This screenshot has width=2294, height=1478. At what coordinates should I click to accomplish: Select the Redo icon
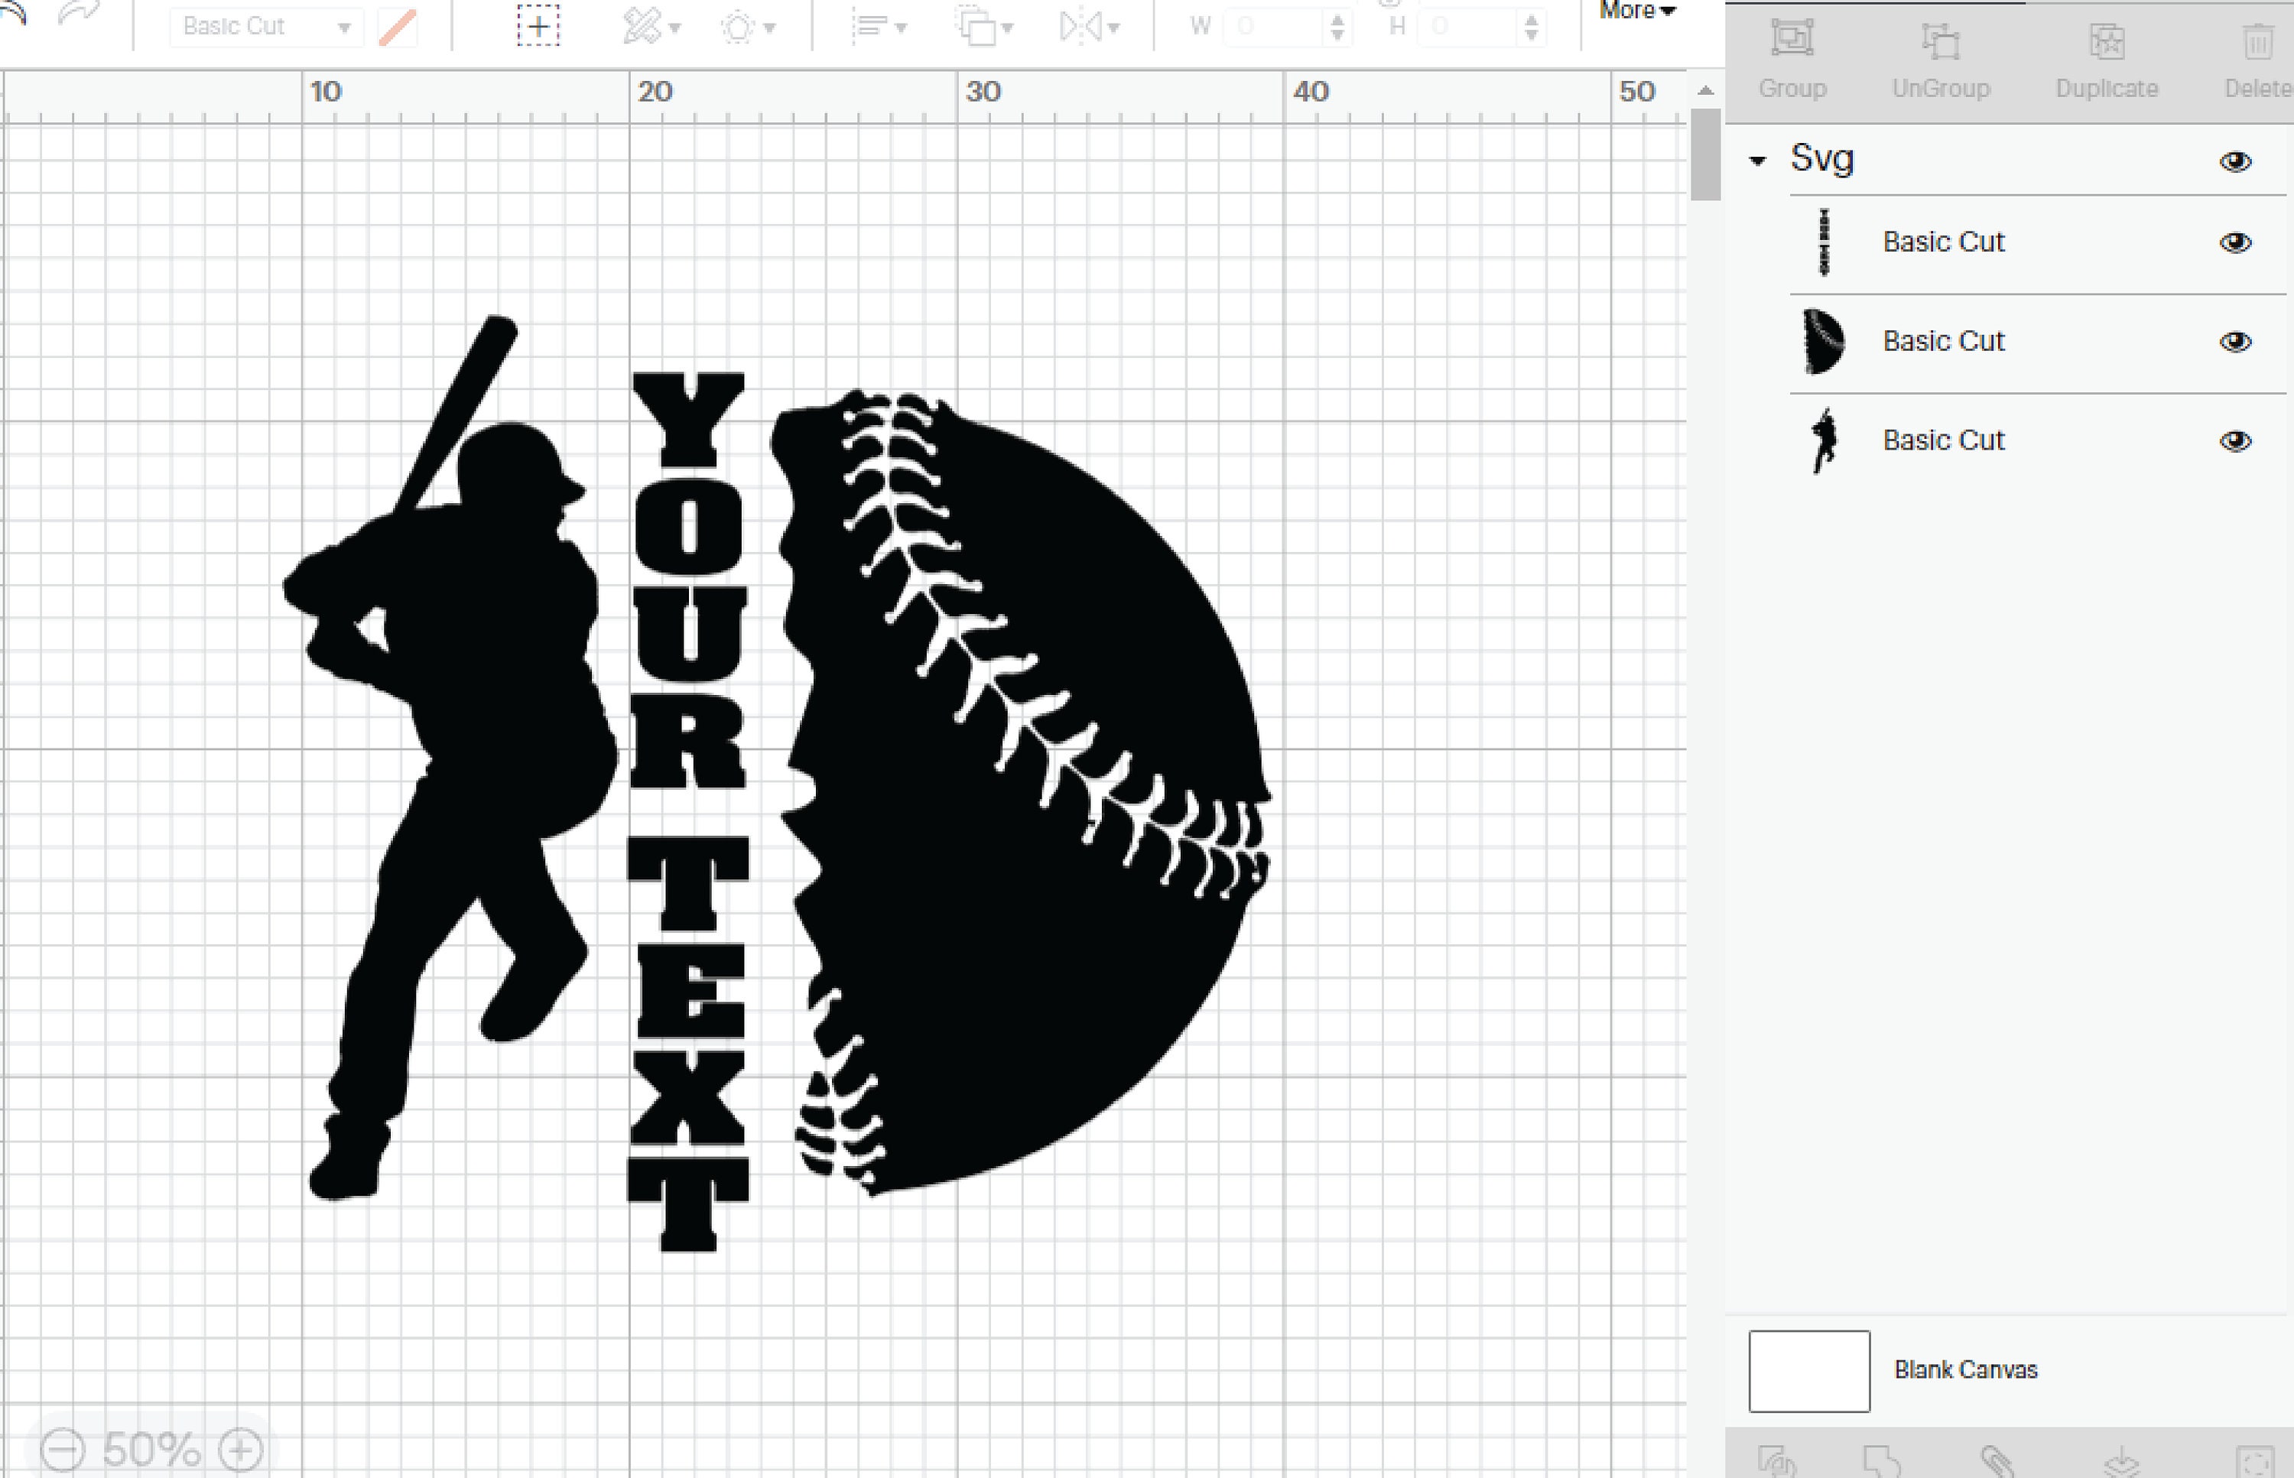[x=75, y=11]
